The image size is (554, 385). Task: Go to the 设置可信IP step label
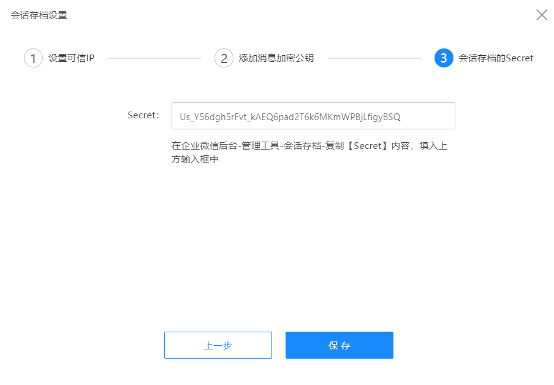(x=71, y=58)
